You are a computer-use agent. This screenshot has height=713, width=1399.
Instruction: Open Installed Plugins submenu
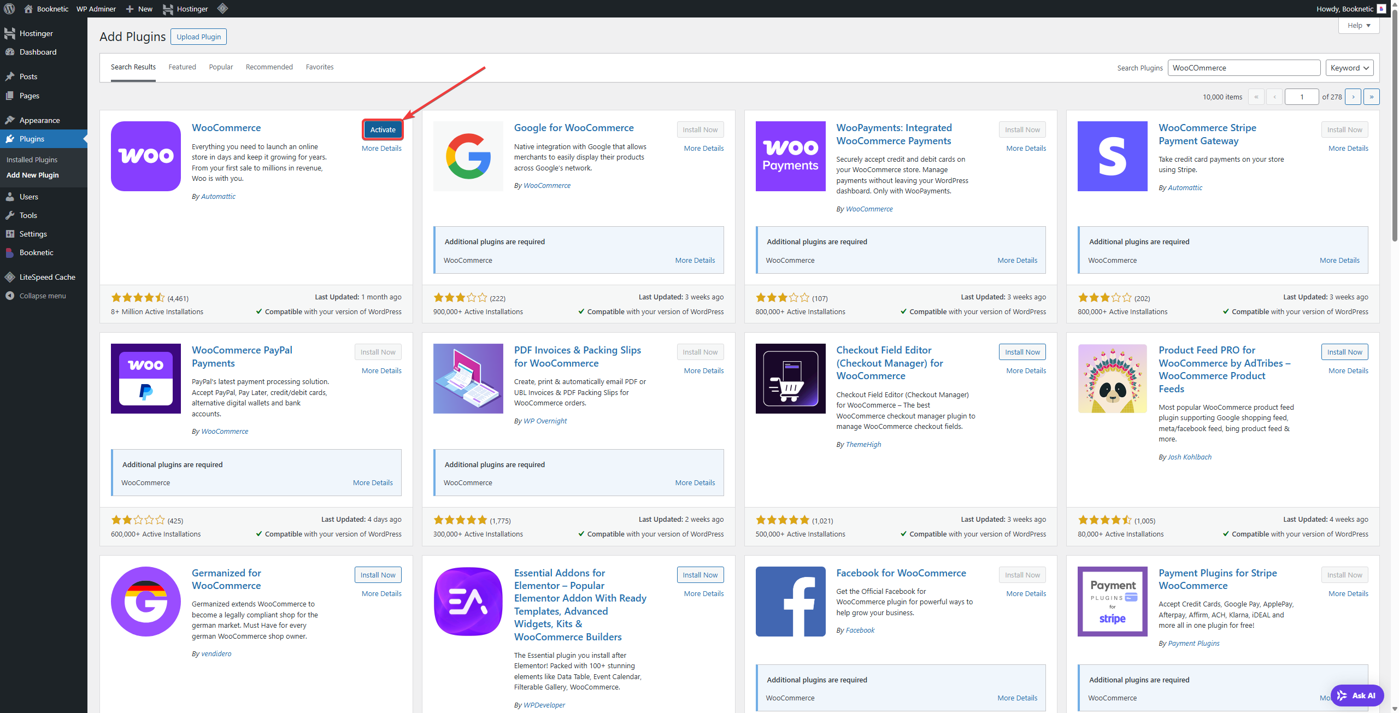32,160
